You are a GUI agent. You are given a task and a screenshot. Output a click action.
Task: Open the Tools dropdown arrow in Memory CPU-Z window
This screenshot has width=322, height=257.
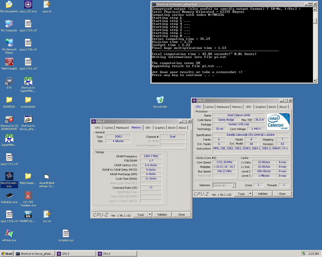point(150,215)
